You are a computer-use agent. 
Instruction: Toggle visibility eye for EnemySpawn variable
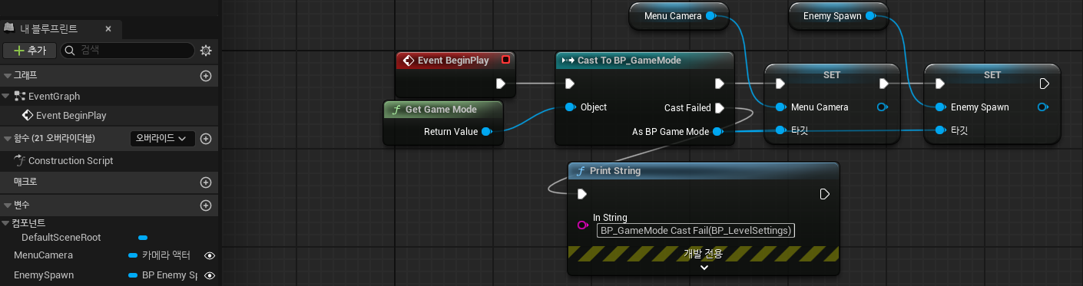[x=209, y=275]
